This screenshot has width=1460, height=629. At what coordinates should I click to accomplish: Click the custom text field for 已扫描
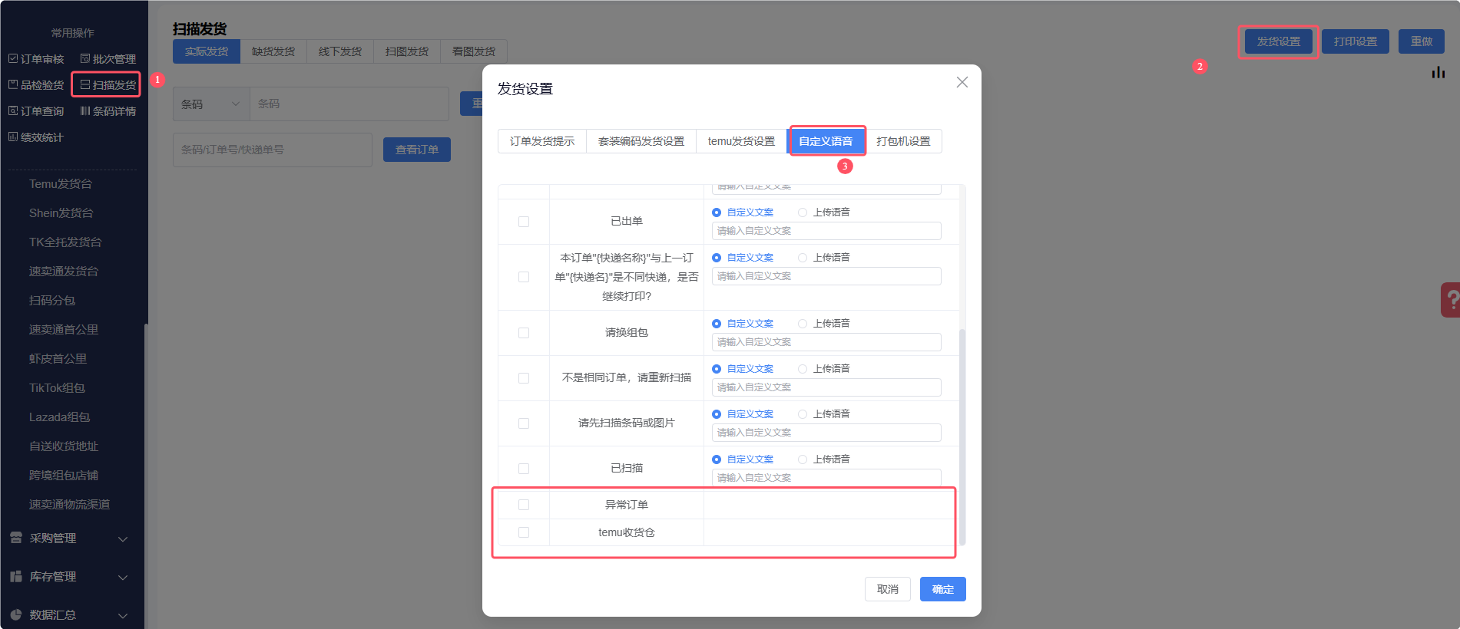826,478
